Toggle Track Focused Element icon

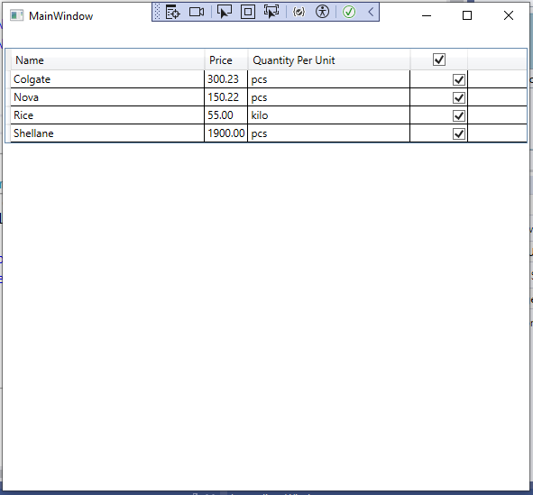coord(271,12)
